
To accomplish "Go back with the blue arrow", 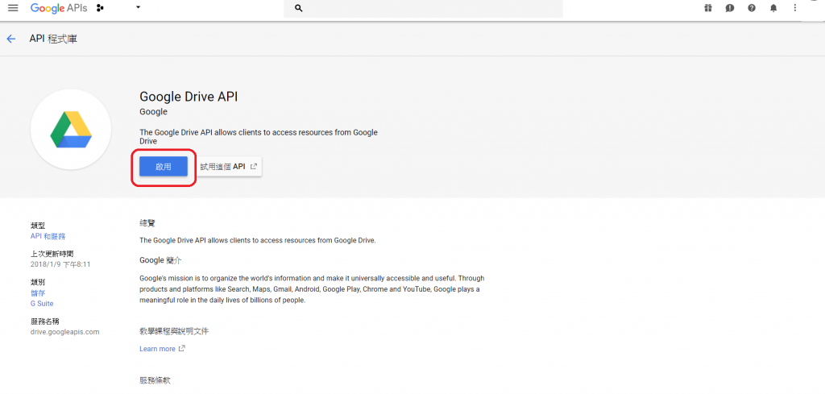I will point(11,39).
